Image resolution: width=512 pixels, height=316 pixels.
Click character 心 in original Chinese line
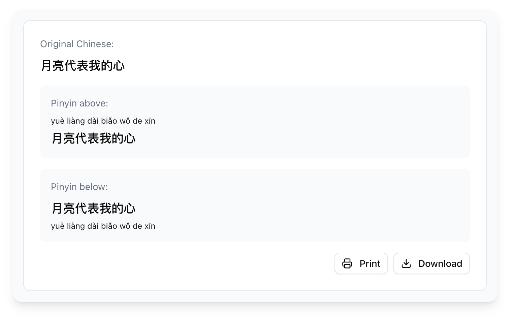[119, 65]
